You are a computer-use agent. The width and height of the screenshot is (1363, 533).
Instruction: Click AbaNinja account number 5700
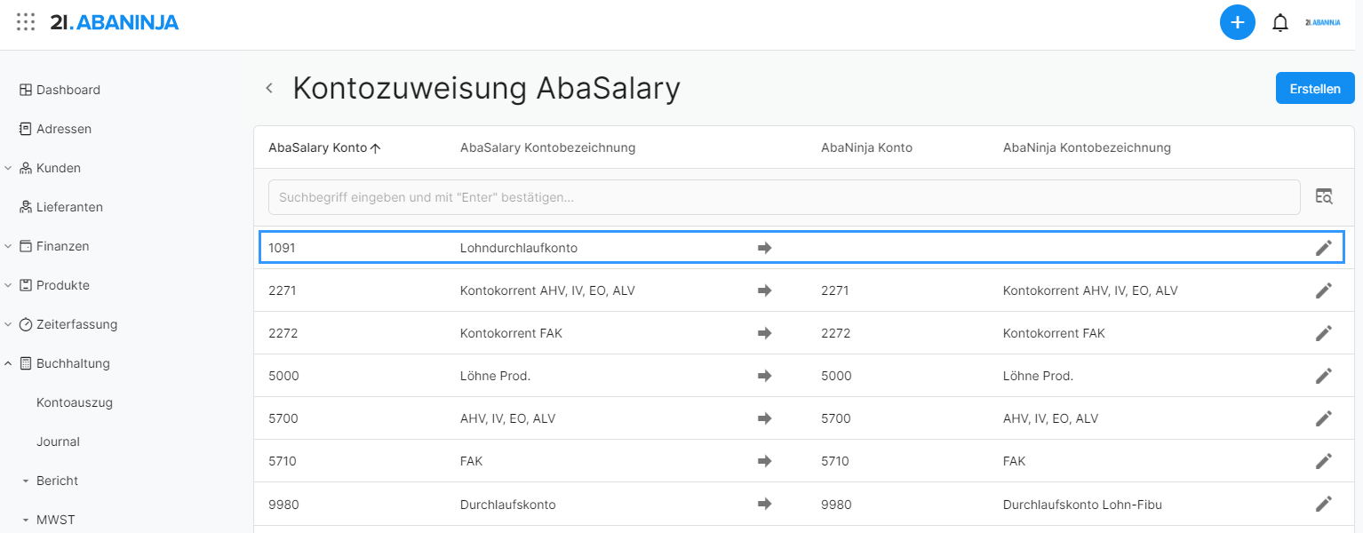point(836,418)
